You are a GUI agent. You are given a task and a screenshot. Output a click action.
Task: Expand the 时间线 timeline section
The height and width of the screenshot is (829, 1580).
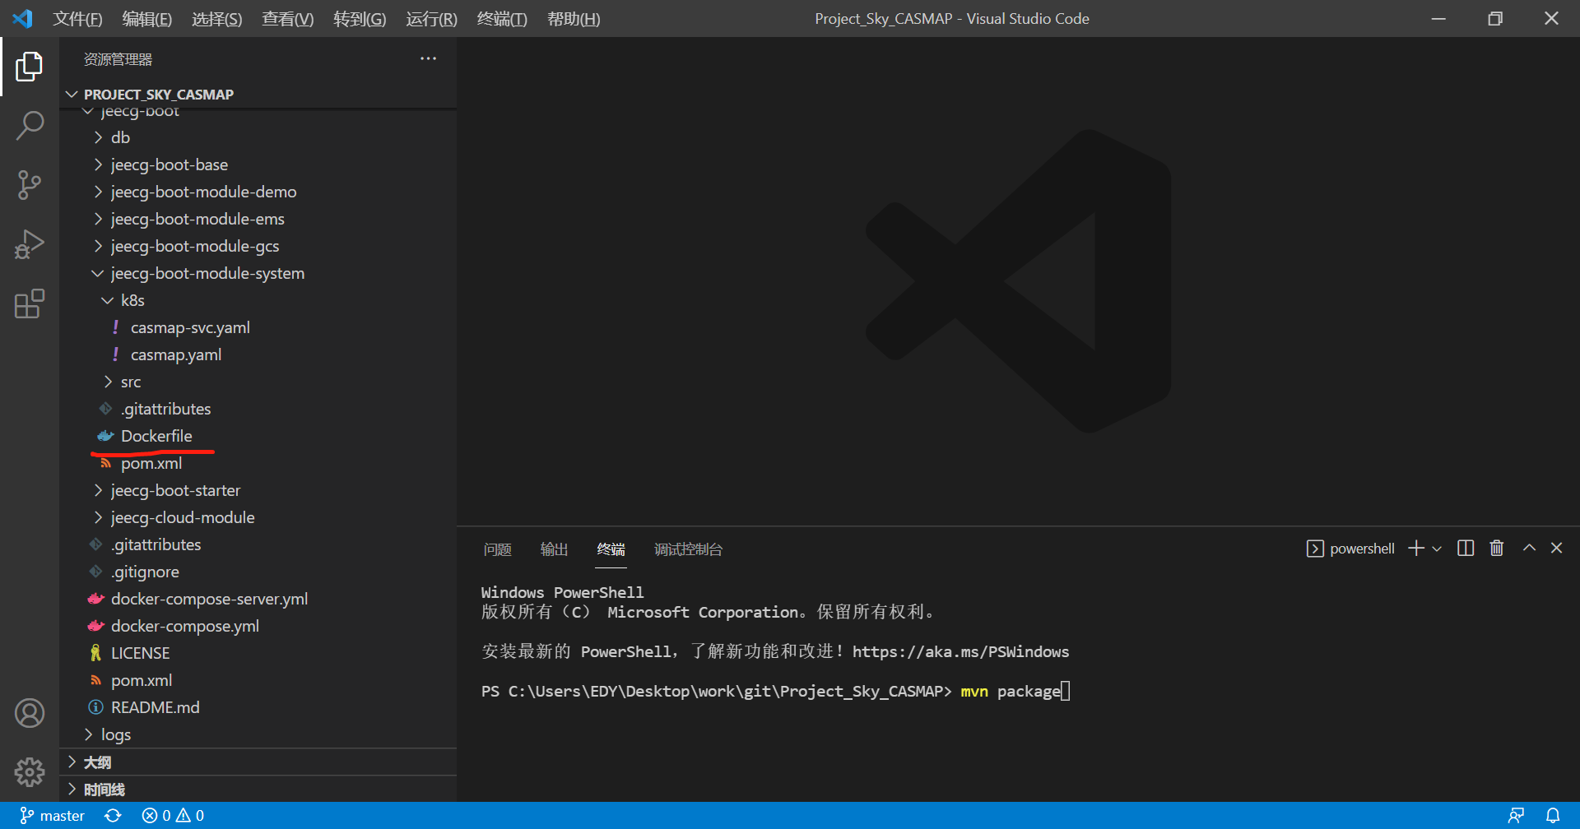pos(258,790)
